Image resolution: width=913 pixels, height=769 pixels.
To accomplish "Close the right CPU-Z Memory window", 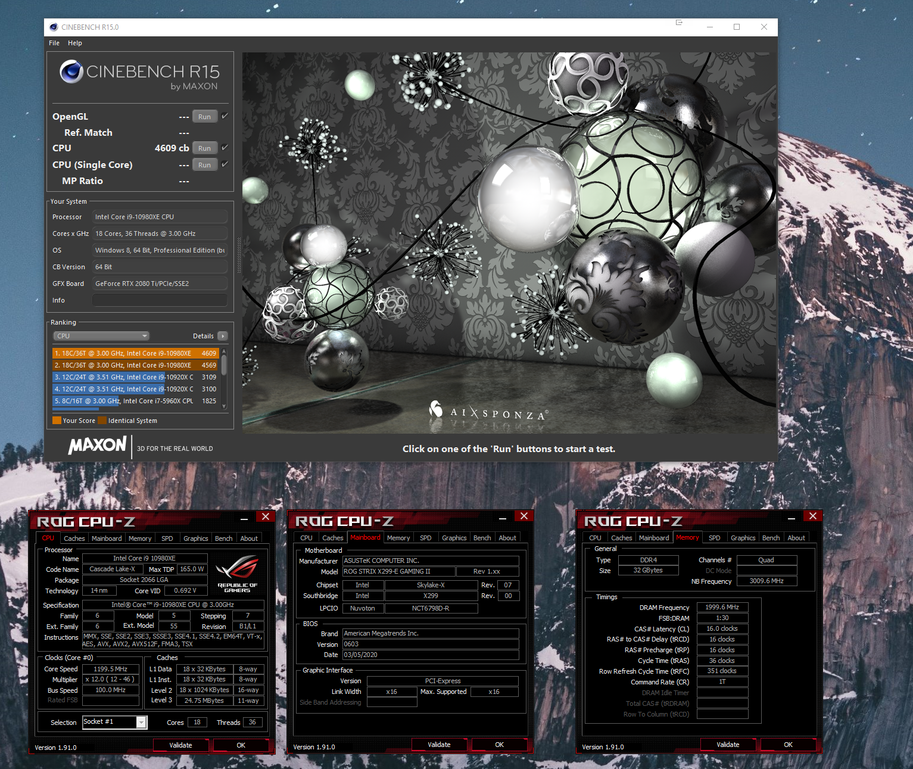I will [813, 516].
